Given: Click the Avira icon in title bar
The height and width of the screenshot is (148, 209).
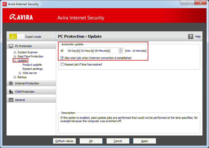Looking at the screenshot, I should point(4,4).
